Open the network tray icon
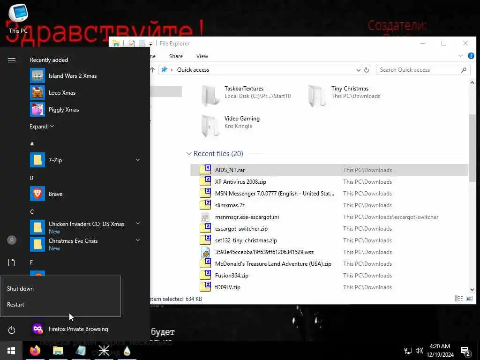 tap(408, 351)
